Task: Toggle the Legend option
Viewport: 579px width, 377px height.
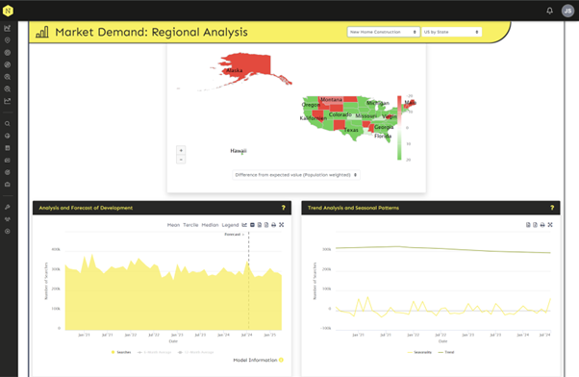Action: tap(230, 225)
